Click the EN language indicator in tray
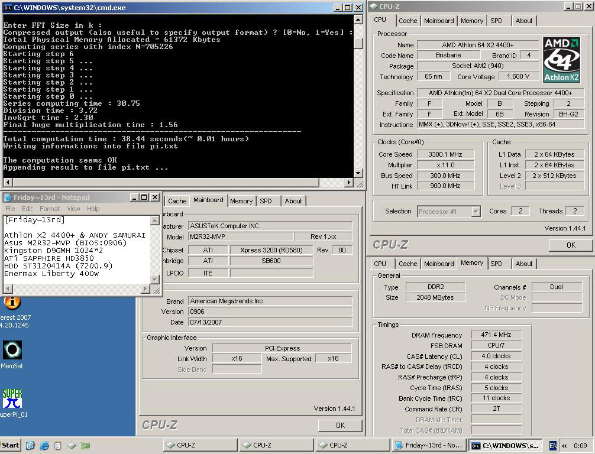Viewport: 595px width, 454px height. 553,445
